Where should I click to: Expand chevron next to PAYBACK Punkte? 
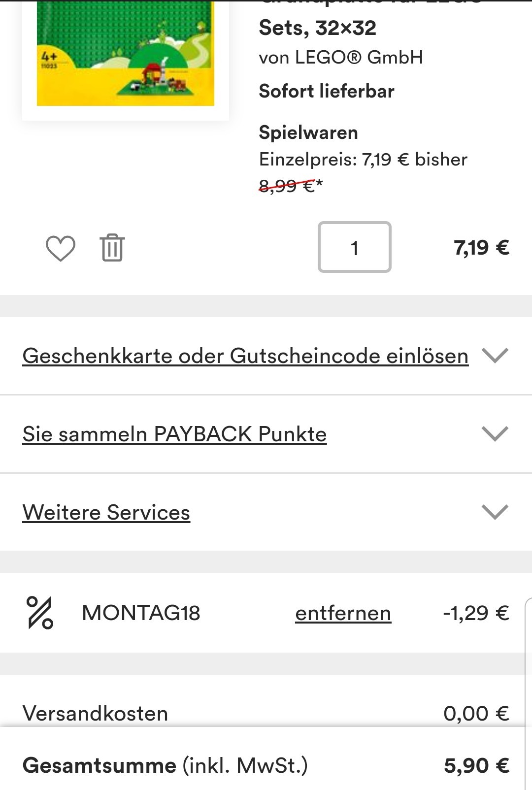[495, 433]
